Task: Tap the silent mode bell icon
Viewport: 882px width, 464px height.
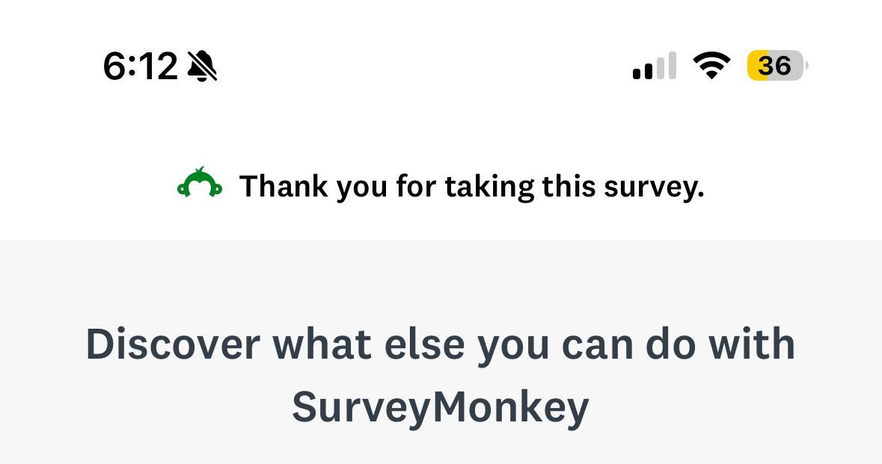Action: [202, 66]
